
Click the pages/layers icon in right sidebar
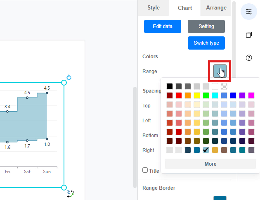pyautogui.click(x=248, y=35)
